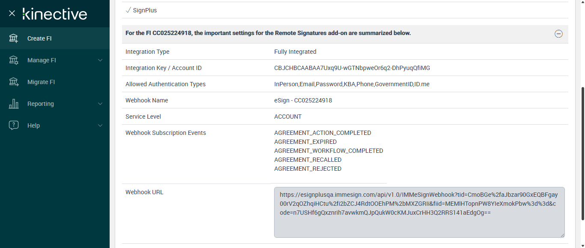
Task: Click the Help question bubble icon
Action: 14,125
